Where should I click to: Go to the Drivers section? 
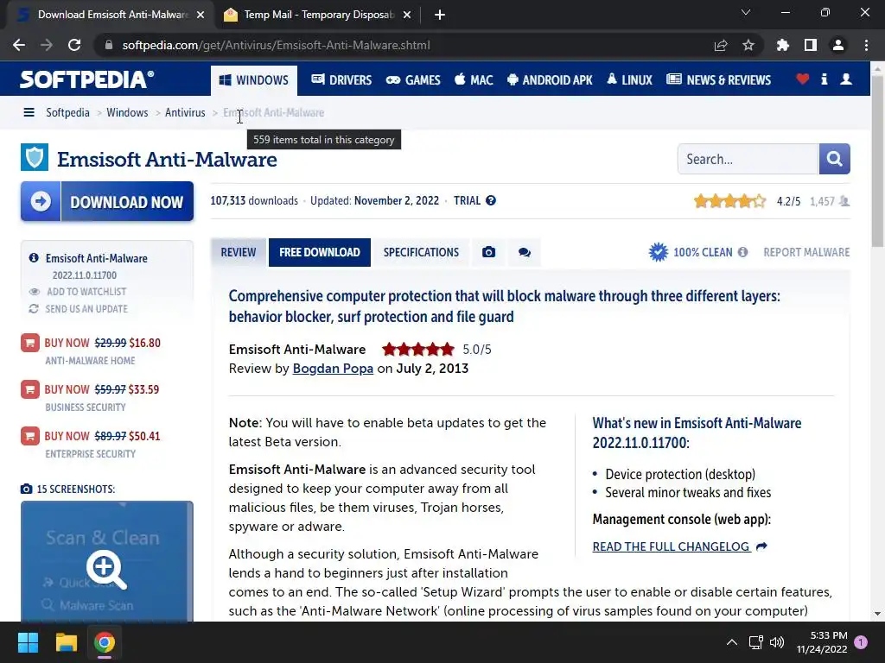click(341, 80)
